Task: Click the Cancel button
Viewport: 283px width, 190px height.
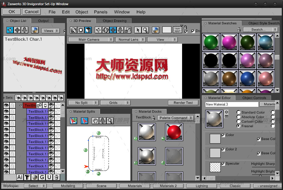Action: pyautogui.click(x=31, y=12)
